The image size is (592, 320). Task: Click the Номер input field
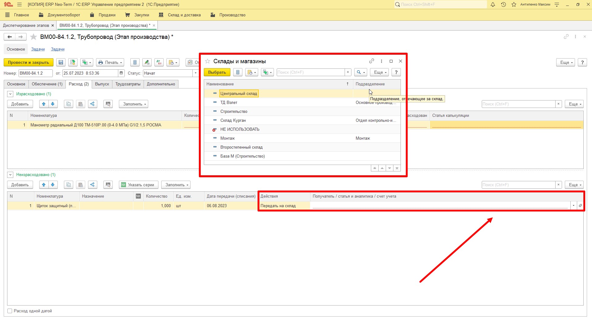pyautogui.click(x=36, y=73)
